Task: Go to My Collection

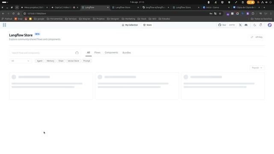Action: pyautogui.click(x=130, y=25)
